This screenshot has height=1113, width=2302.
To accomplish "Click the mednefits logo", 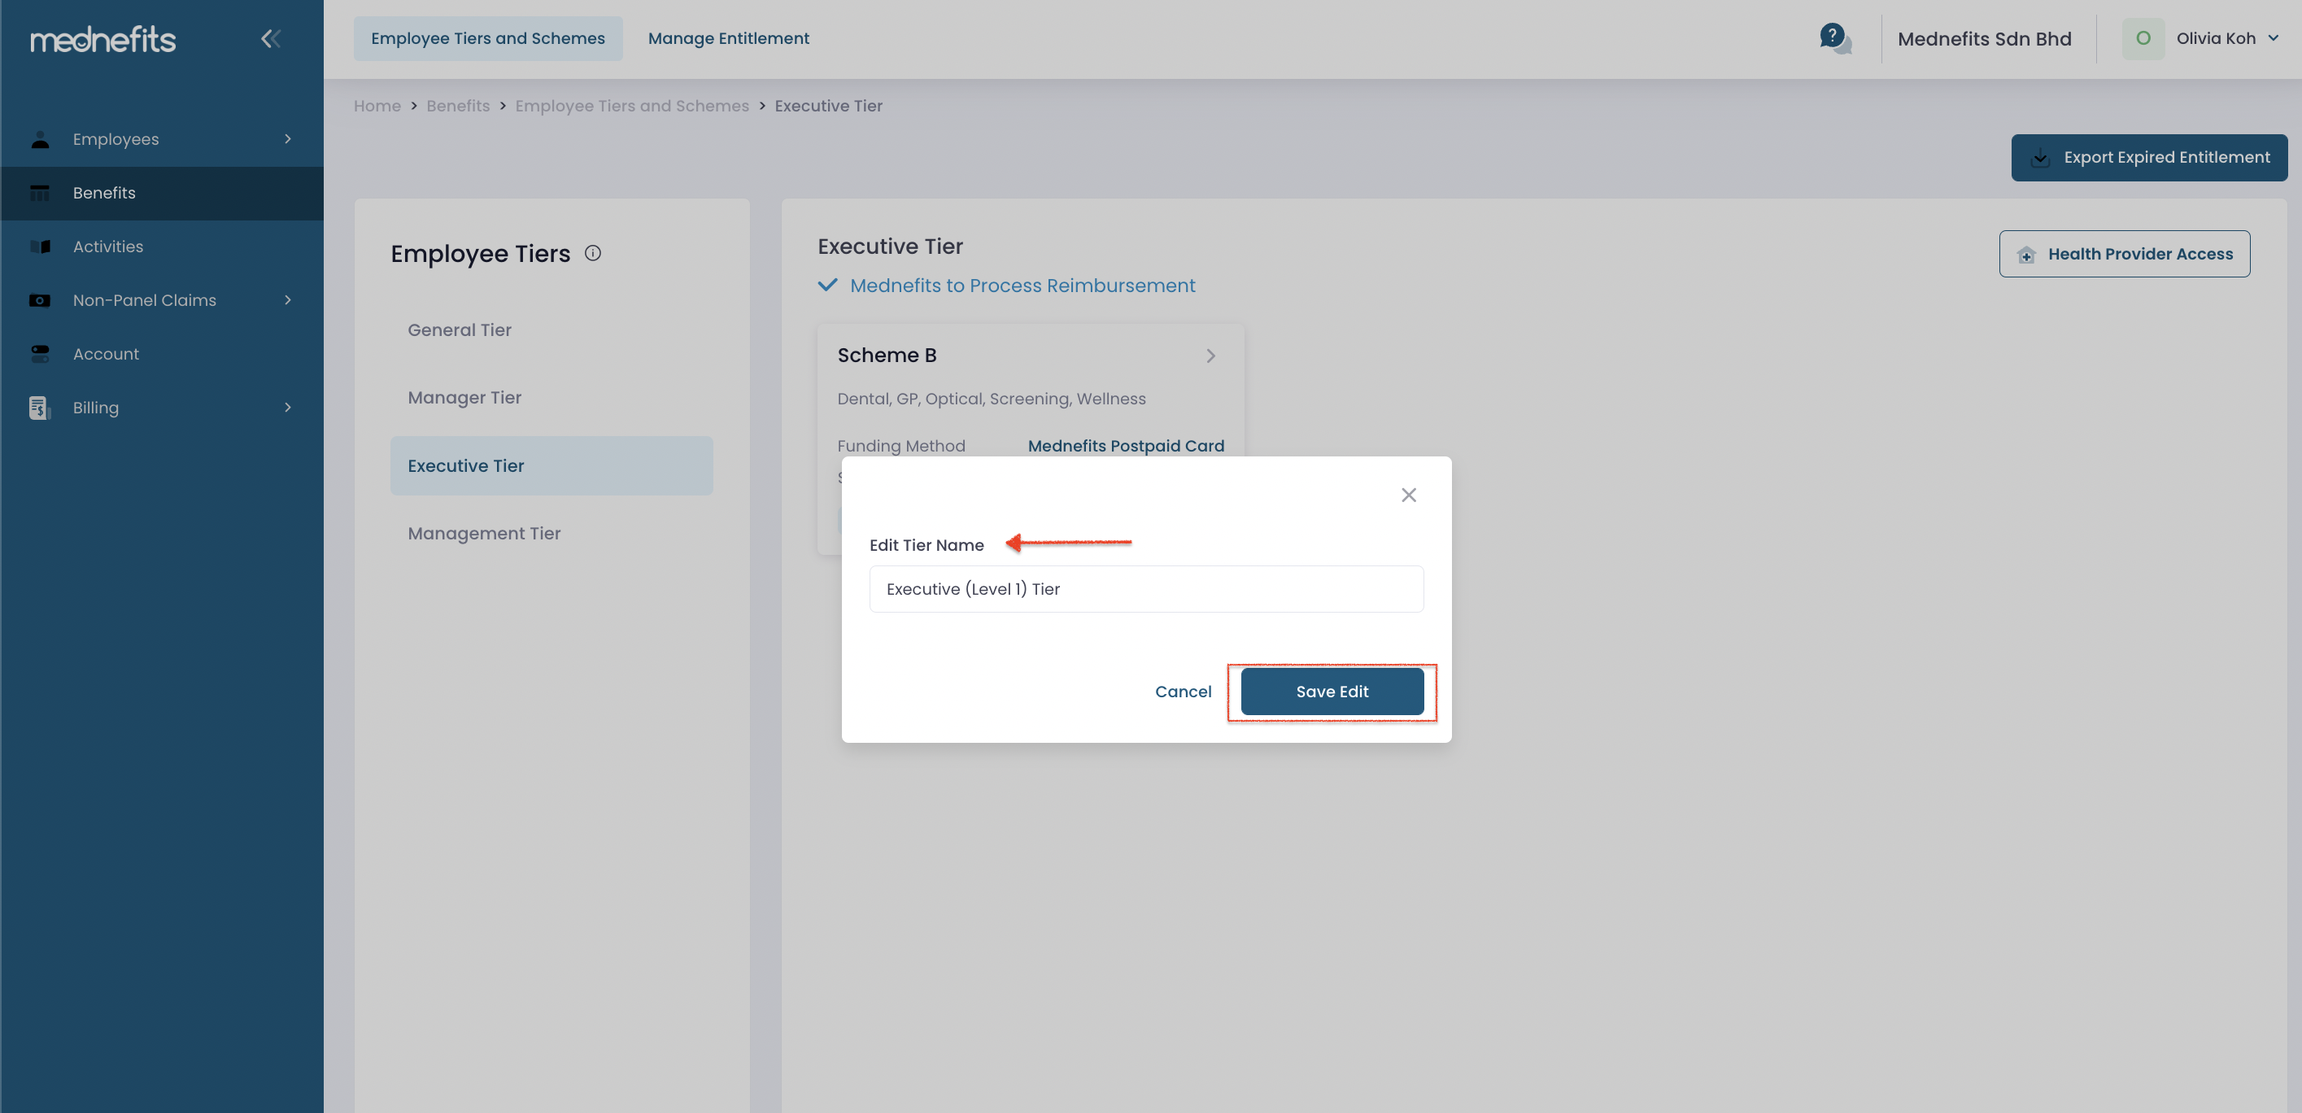I will [x=102, y=38].
